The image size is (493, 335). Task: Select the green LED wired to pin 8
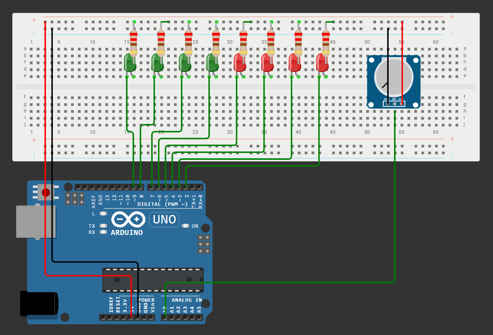(x=158, y=62)
